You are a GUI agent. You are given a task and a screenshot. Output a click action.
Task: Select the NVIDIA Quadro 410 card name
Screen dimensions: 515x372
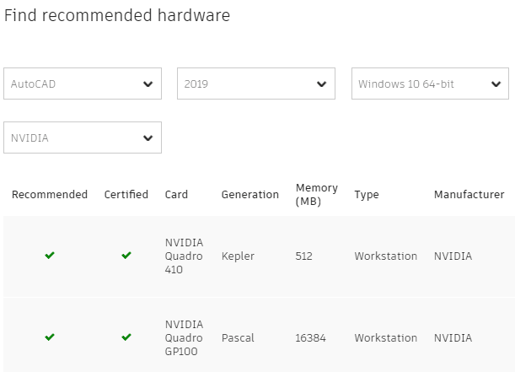click(184, 256)
